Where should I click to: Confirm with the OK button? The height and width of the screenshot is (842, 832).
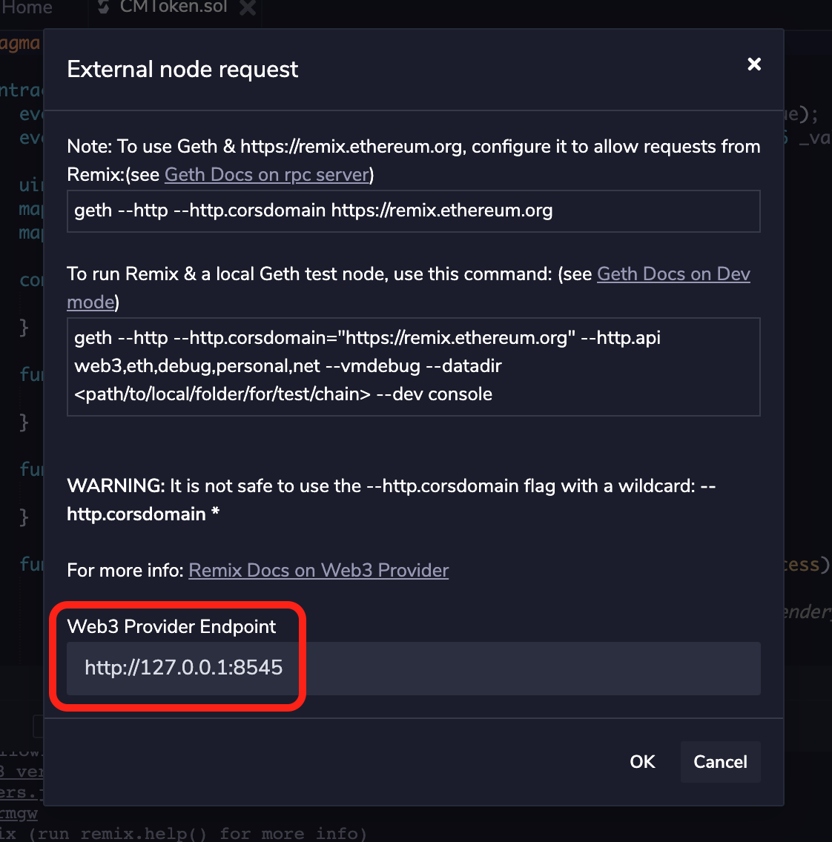[642, 761]
